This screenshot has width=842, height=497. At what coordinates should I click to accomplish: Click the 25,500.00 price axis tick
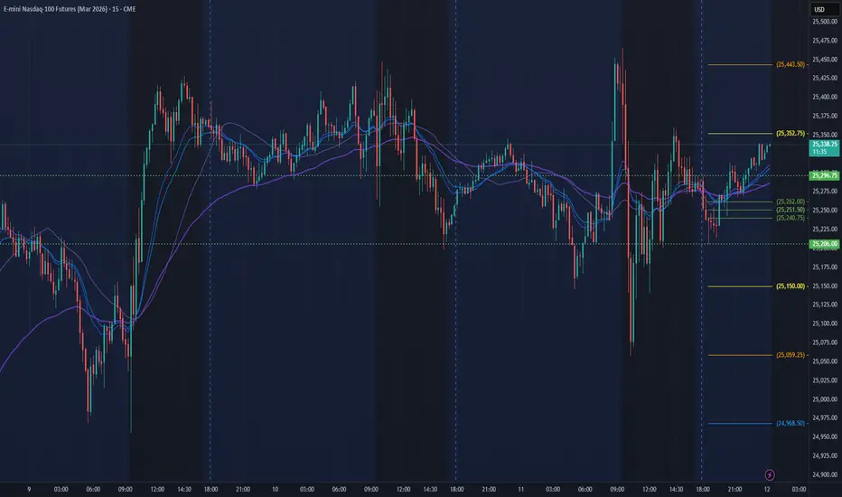pyautogui.click(x=825, y=22)
